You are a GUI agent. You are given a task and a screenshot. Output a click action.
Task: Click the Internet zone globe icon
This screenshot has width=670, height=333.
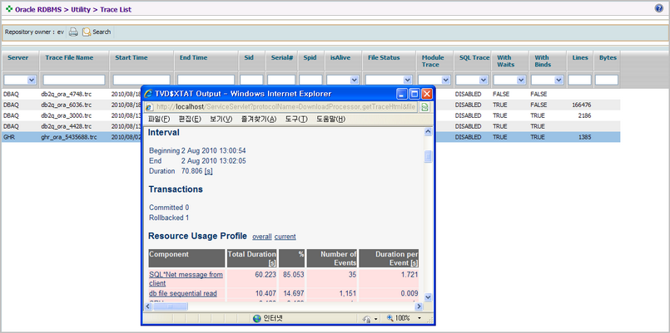(257, 318)
